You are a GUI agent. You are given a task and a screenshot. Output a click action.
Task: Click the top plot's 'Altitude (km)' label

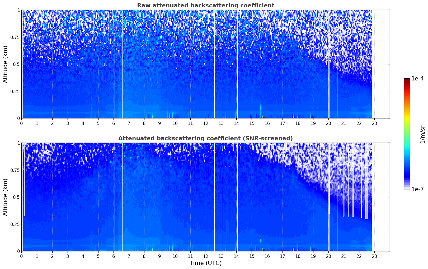coord(6,64)
